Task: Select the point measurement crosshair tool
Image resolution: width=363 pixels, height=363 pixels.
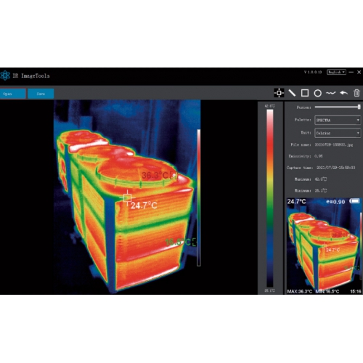Action: point(279,93)
